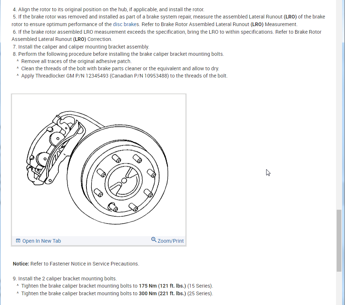This screenshot has width=345, height=305.
Task: Click the empty scrollbar track below the thumb
Action: 339,288
